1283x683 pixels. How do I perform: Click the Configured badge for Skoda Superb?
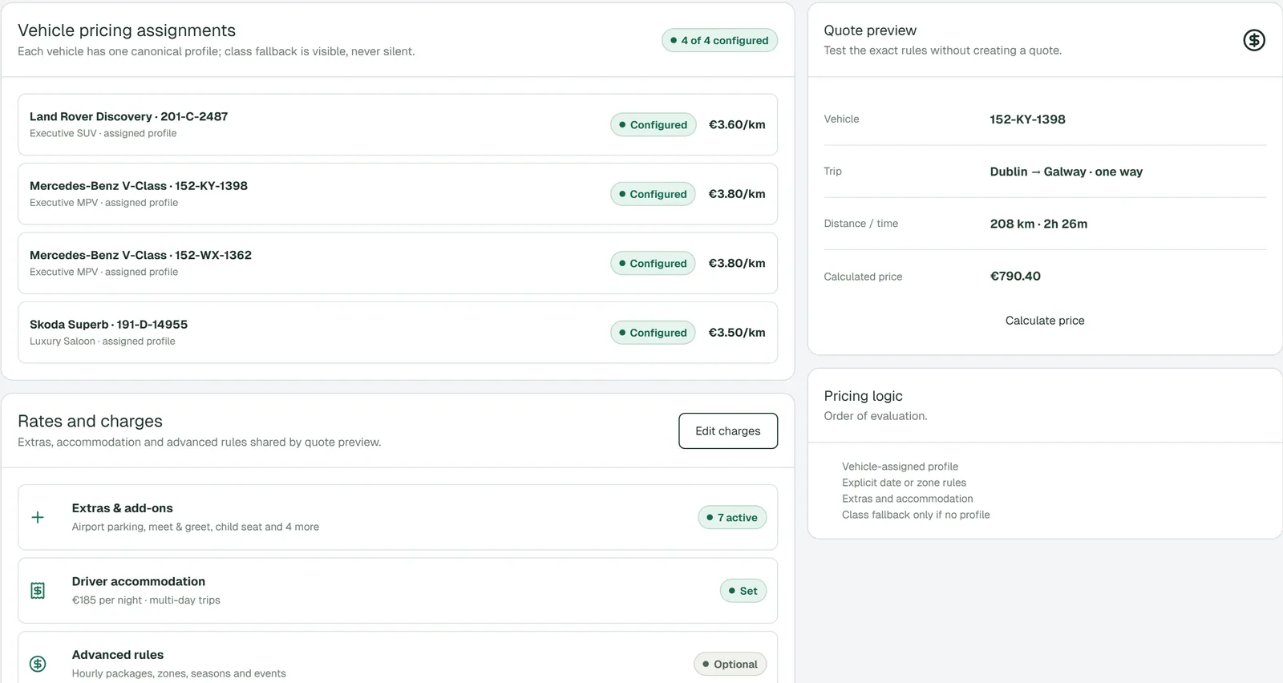pos(654,333)
